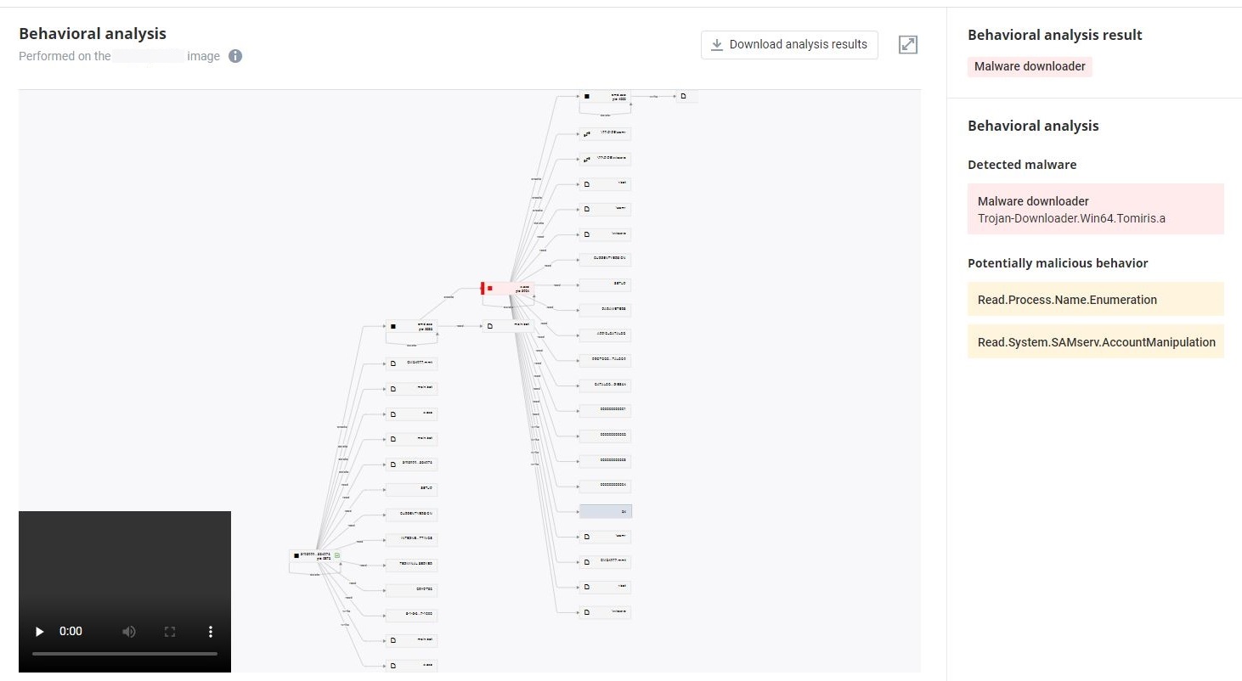Download analysis results
The width and height of the screenshot is (1242, 681).
(789, 45)
